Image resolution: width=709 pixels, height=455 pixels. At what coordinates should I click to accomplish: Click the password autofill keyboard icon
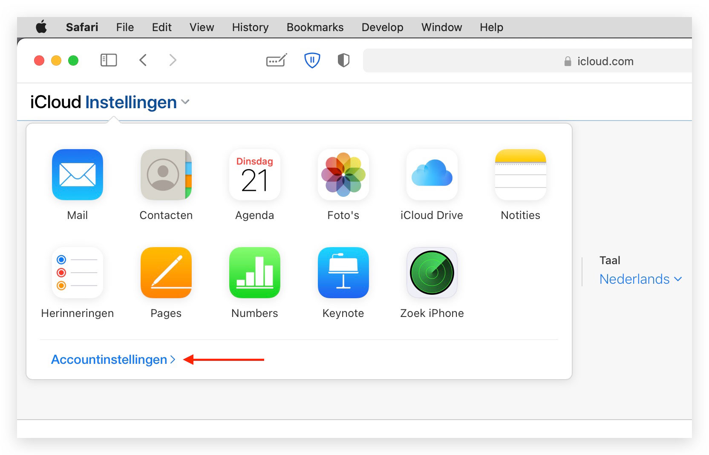[277, 60]
